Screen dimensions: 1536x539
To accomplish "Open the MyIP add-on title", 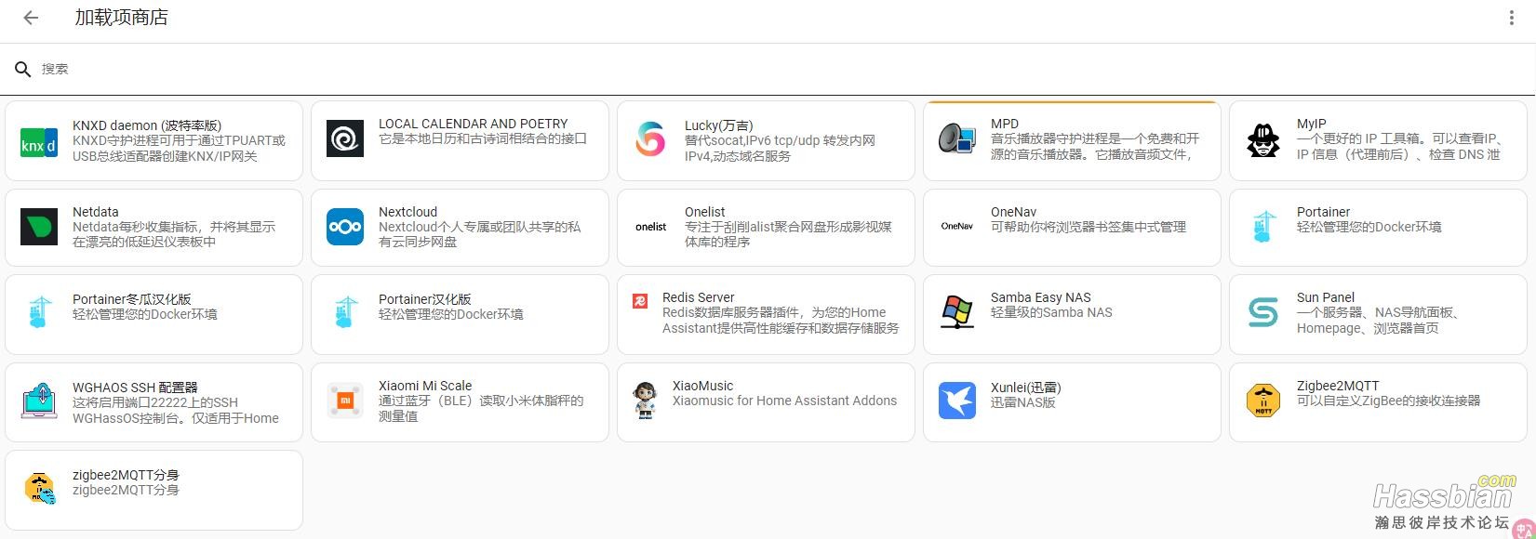I will coord(1311,124).
